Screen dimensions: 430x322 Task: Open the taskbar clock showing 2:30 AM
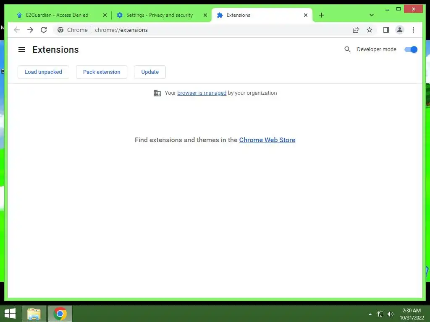point(412,314)
